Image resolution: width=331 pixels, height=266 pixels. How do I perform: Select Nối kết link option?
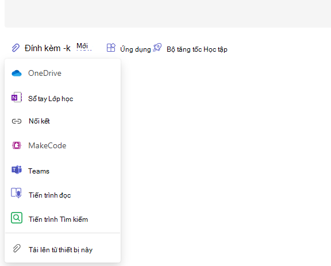click(x=63, y=121)
